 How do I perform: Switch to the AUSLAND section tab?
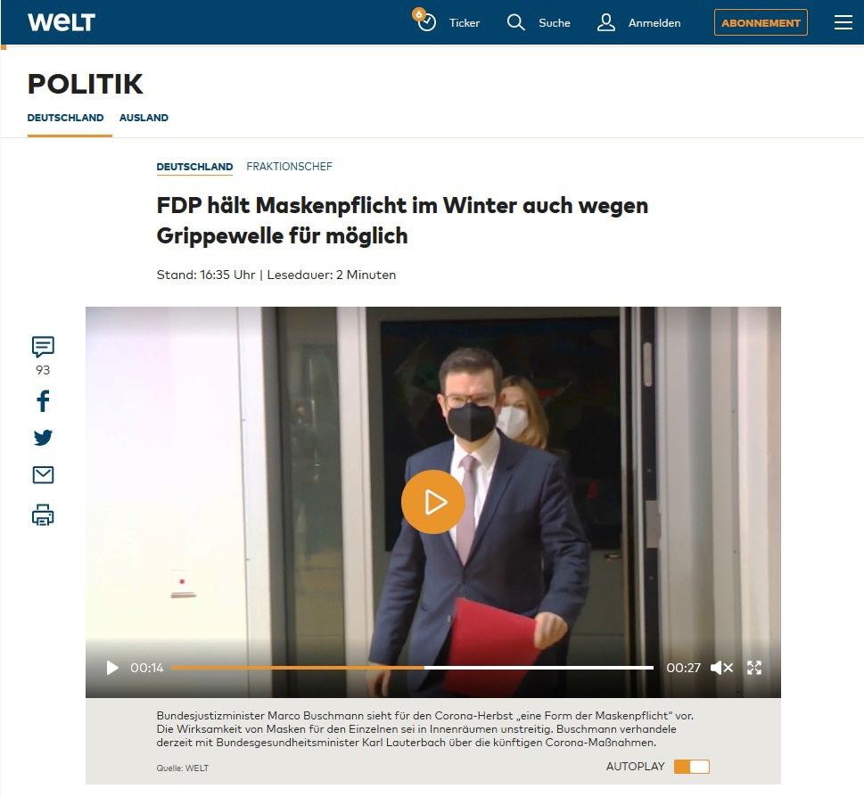[144, 118]
